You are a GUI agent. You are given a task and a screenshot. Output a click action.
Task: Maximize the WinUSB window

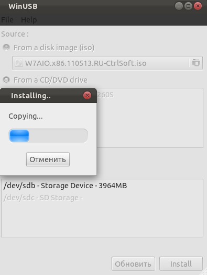[x=188, y=6]
